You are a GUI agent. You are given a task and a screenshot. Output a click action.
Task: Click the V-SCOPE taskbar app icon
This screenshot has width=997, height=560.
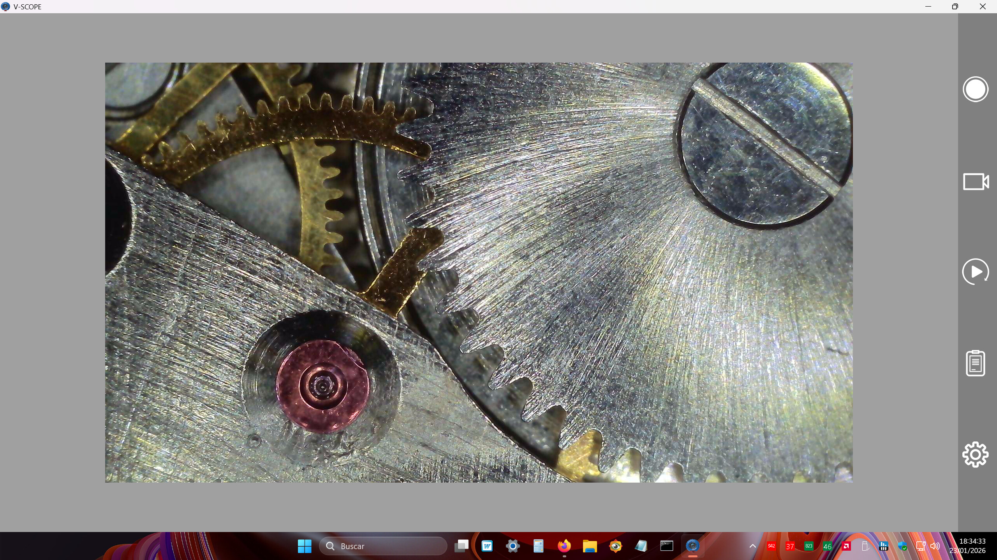[692, 546]
